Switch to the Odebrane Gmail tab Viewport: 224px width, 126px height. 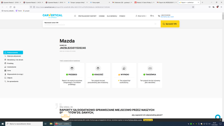(x=122, y=2)
